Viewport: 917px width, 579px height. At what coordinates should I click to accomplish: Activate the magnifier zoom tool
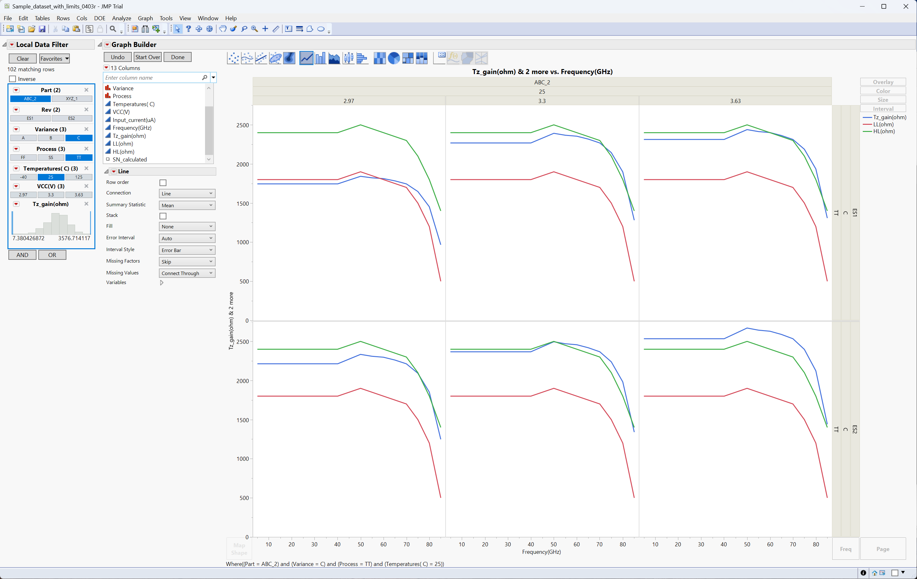255,29
